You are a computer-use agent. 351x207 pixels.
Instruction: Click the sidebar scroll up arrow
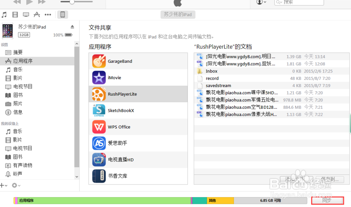(77, 44)
